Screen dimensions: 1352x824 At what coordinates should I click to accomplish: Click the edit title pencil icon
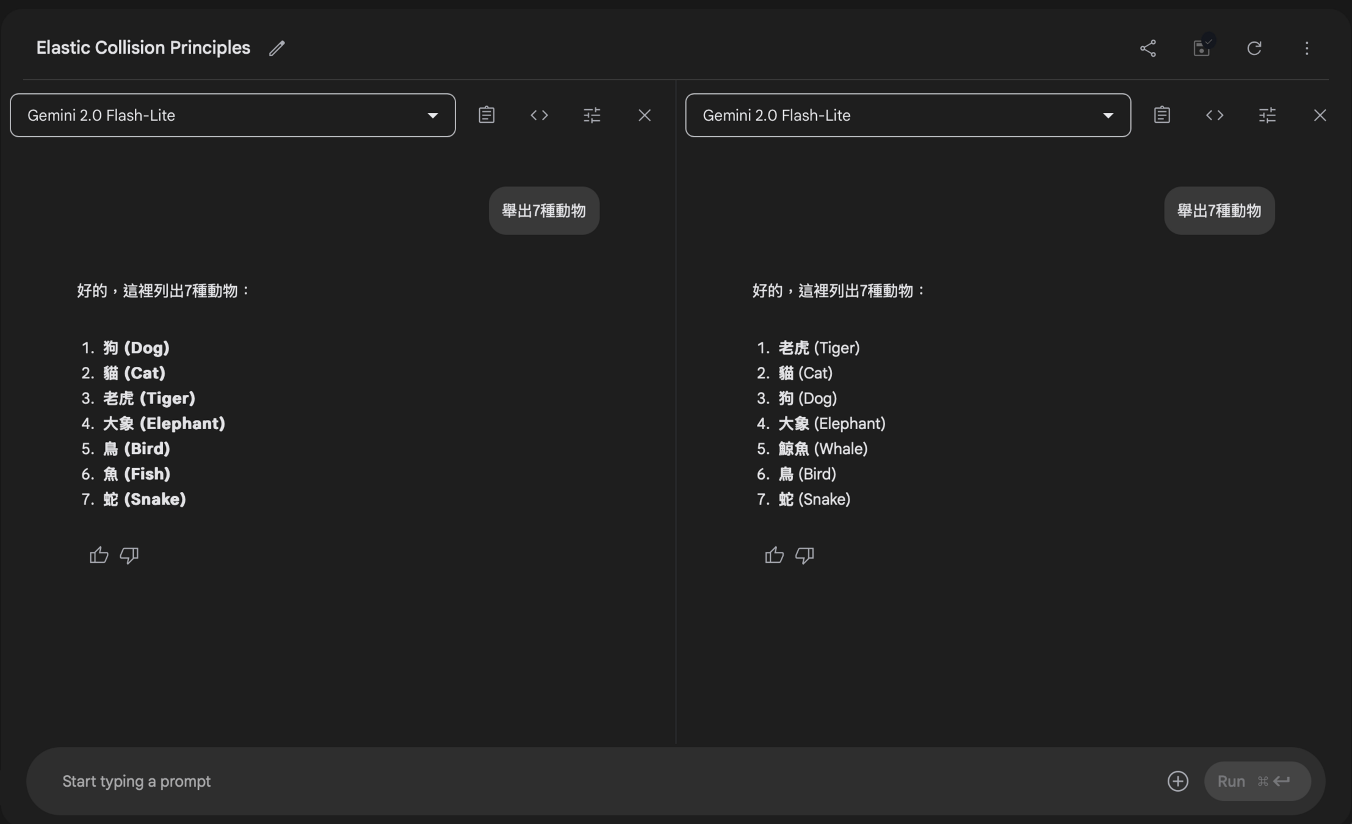[x=277, y=48]
